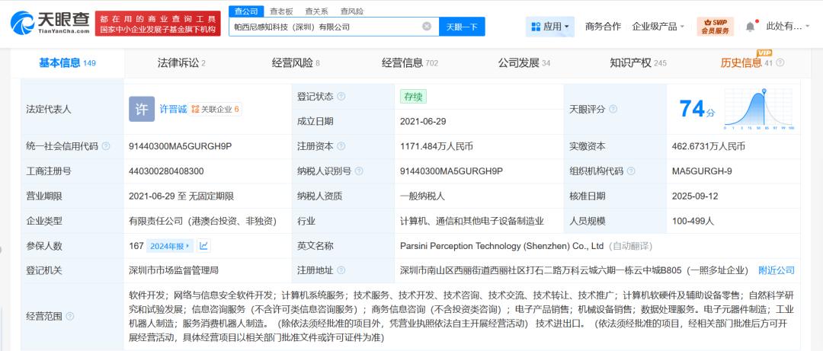Image resolution: width=823 pixels, height=351 pixels.
Task: Expand the 2024年报 selector
Action: pos(168,245)
